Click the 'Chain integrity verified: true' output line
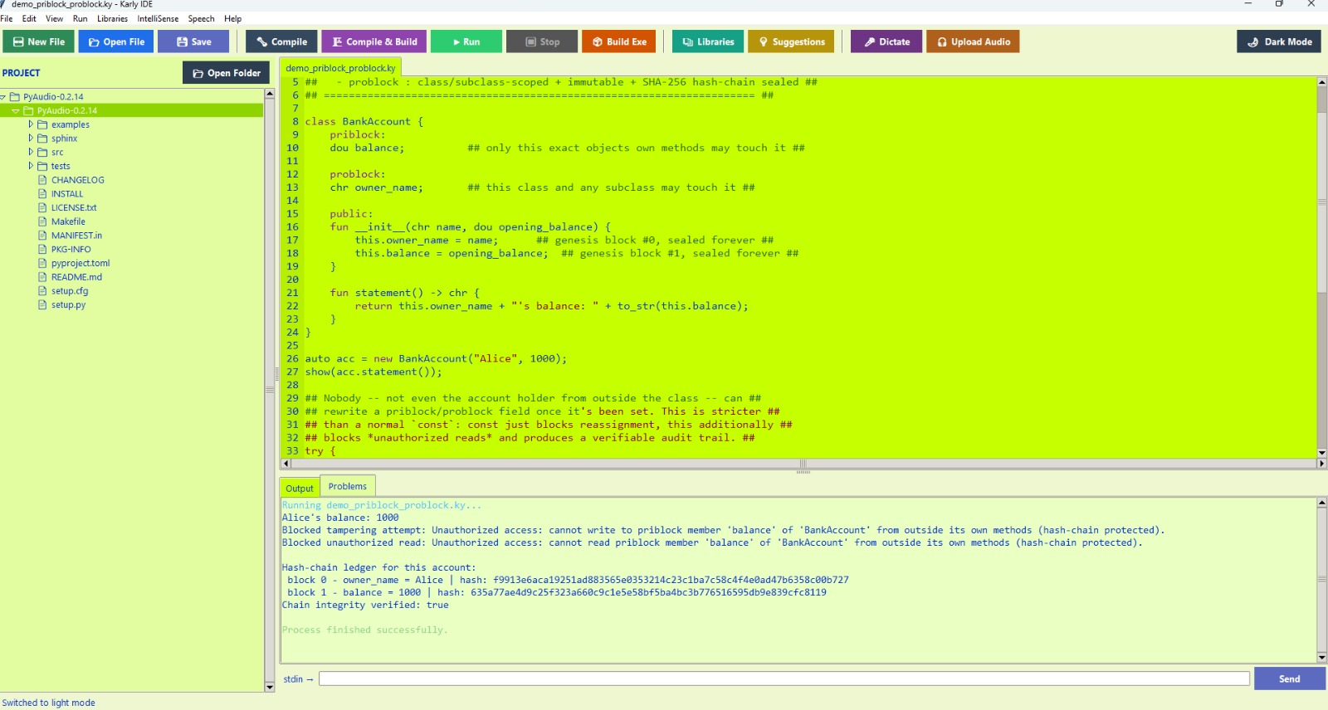 tap(365, 605)
